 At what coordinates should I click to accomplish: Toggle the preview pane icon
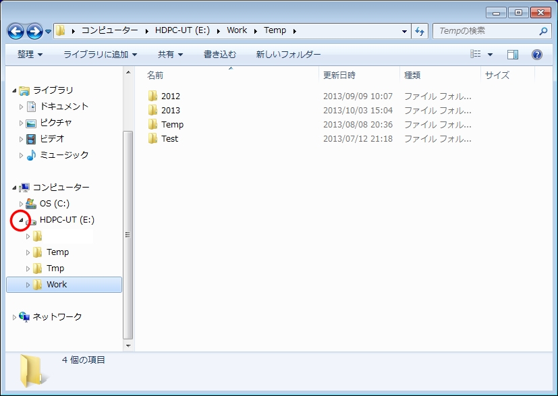click(512, 55)
